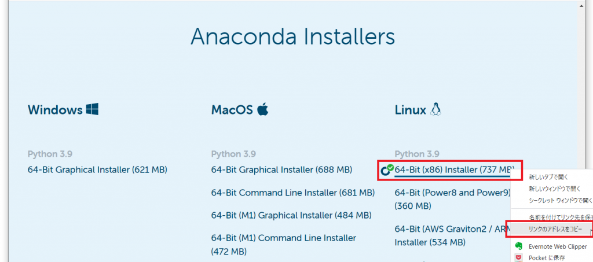Click the Linux penguin icon
This screenshot has width=593, height=262.
[435, 109]
